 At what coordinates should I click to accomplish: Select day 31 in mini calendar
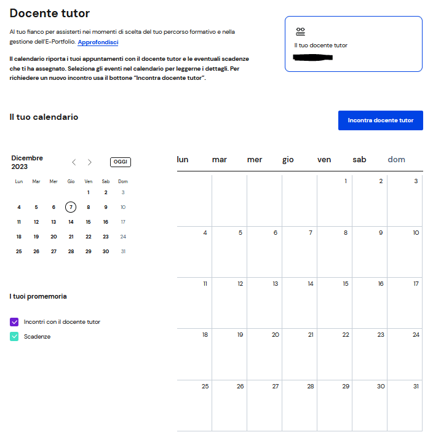(x=123, y=251)
